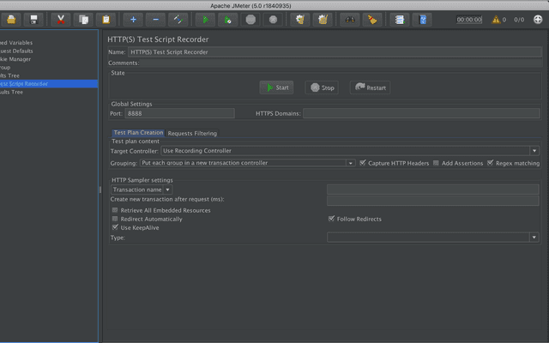The height and width of the screenshot is (343, 549).
Task: Shutdown test threads gracefully icon
Action: 273,20
